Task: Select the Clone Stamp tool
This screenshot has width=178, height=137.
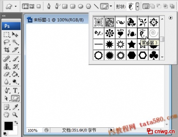Action: tap(6, 67)
